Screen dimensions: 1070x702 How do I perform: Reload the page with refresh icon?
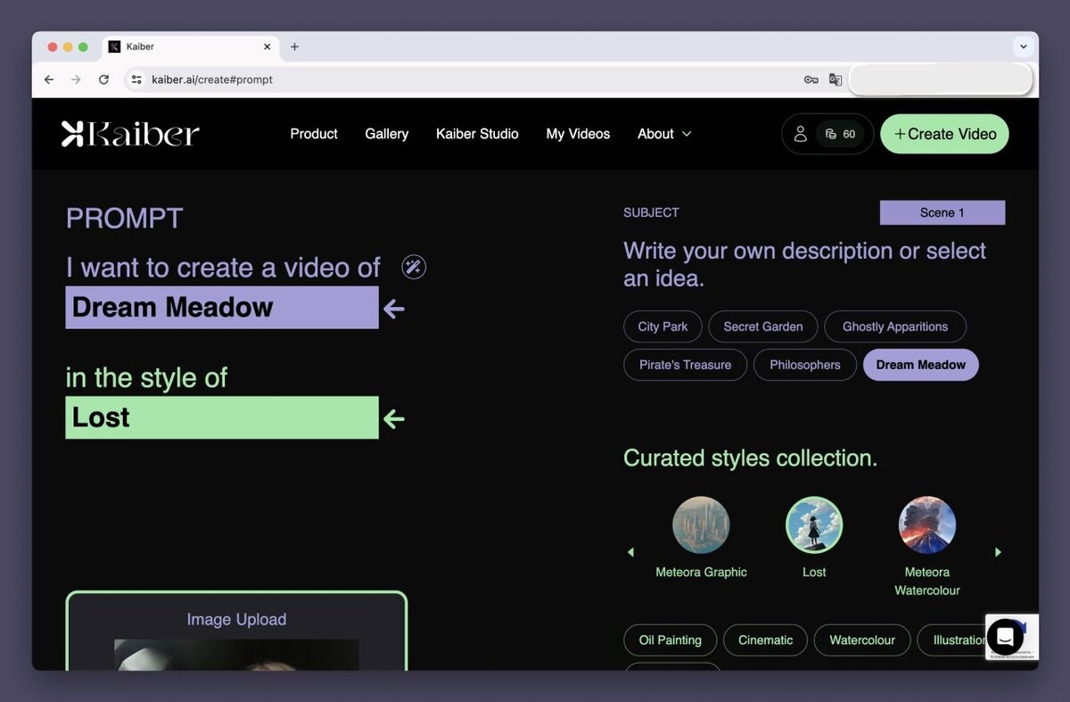click(103, 79)
